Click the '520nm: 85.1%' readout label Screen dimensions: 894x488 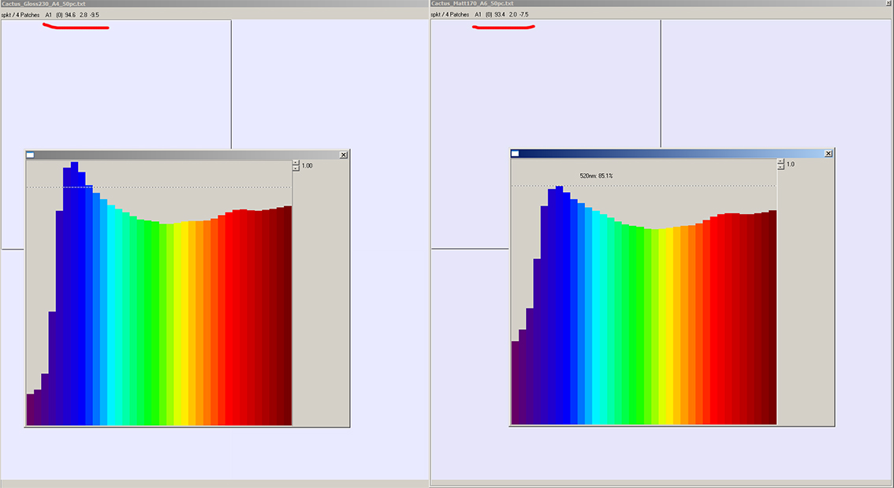[x=596, y=176]
